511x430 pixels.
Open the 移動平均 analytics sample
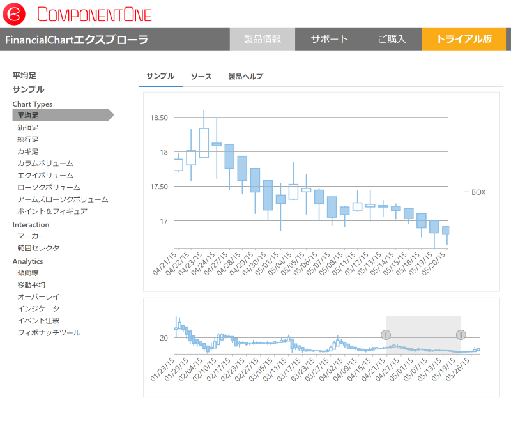(31, 285)
